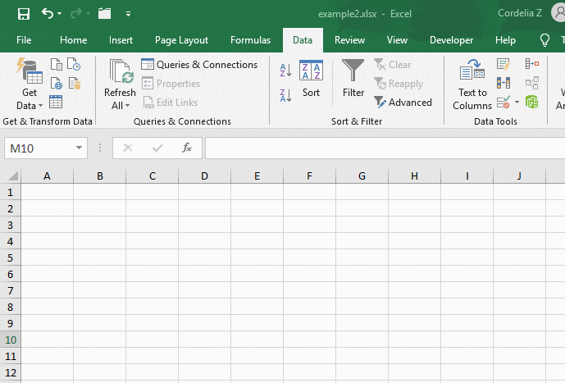Click the Reapply filter button

click(399, 84)
